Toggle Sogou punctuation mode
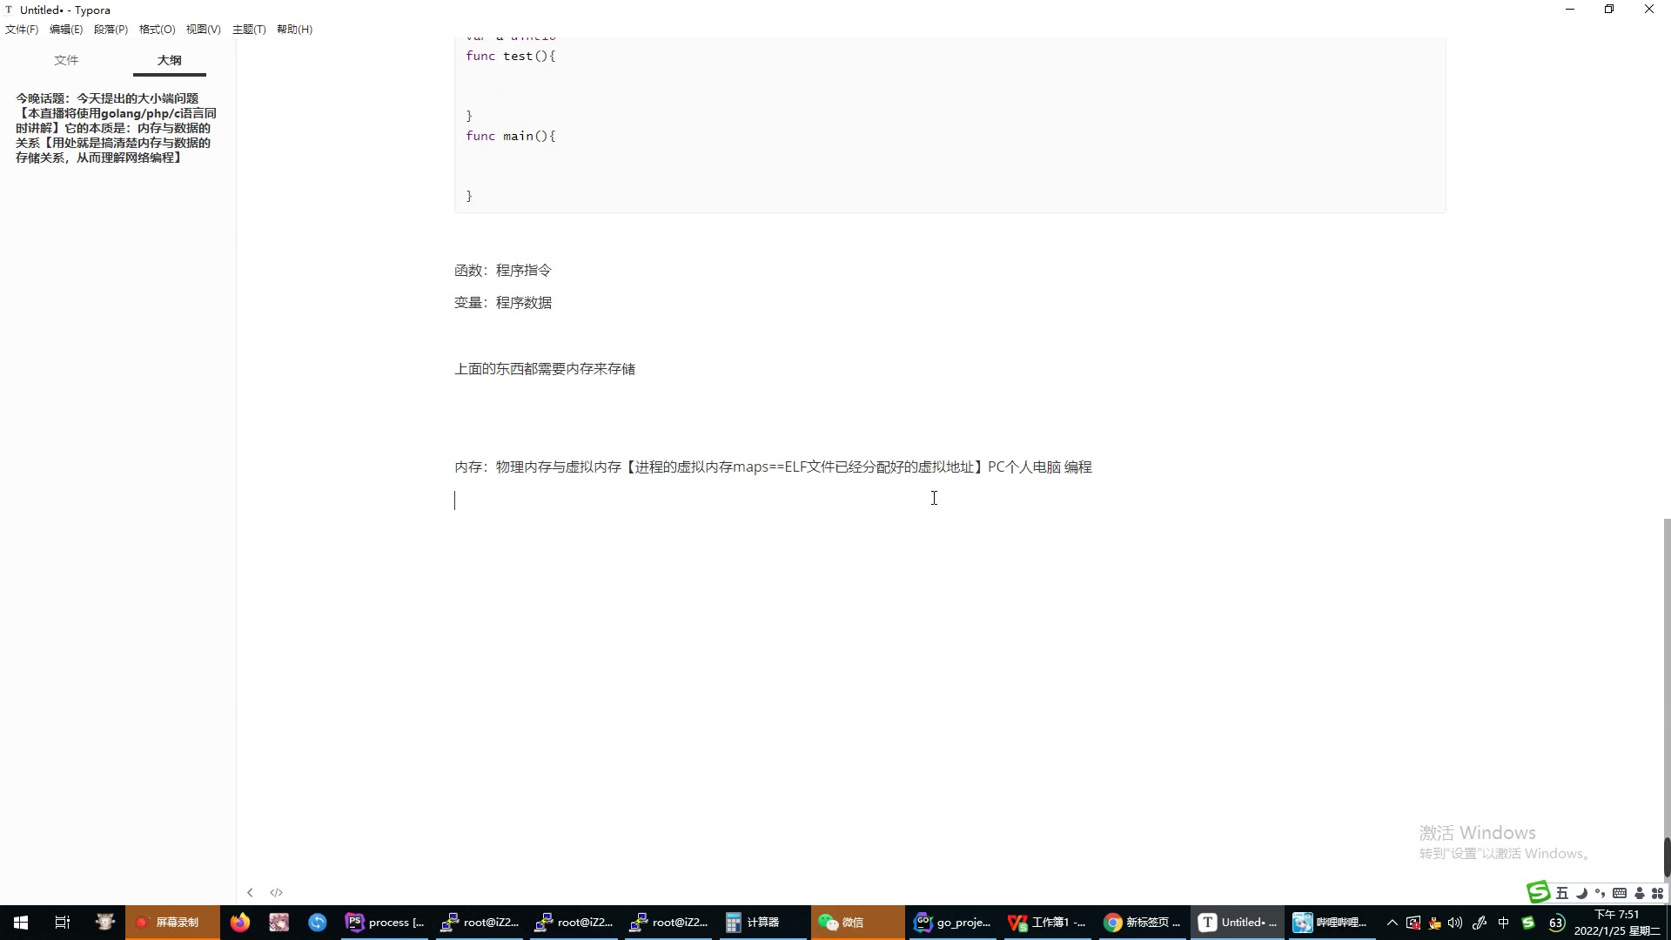Screen dimensions: 1671x940 pyautogui.click(x=1600, y=893)
